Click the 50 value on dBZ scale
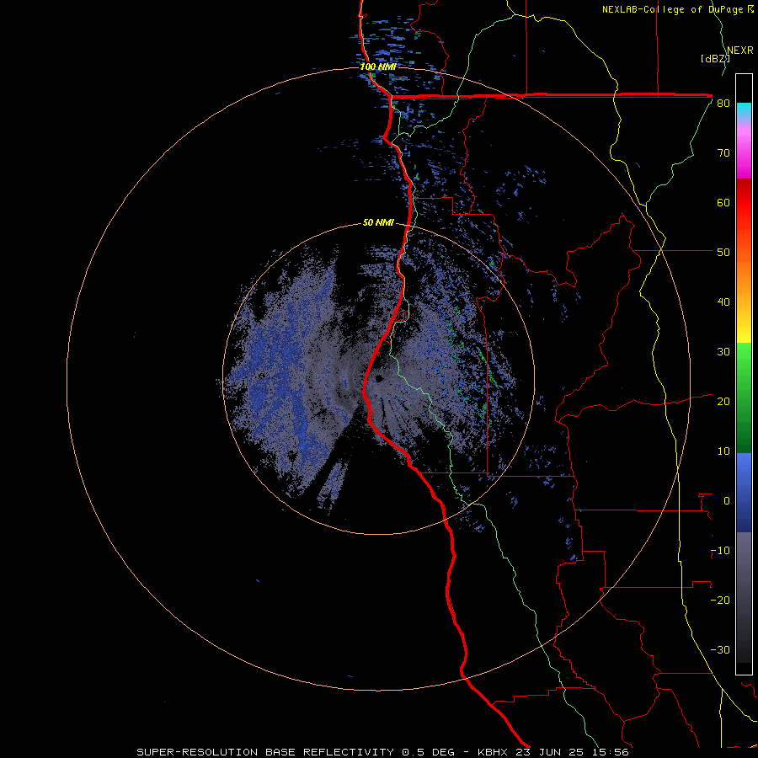Viewport: 758px width, 758px height. pyautogui.click(x=723, y=253)
